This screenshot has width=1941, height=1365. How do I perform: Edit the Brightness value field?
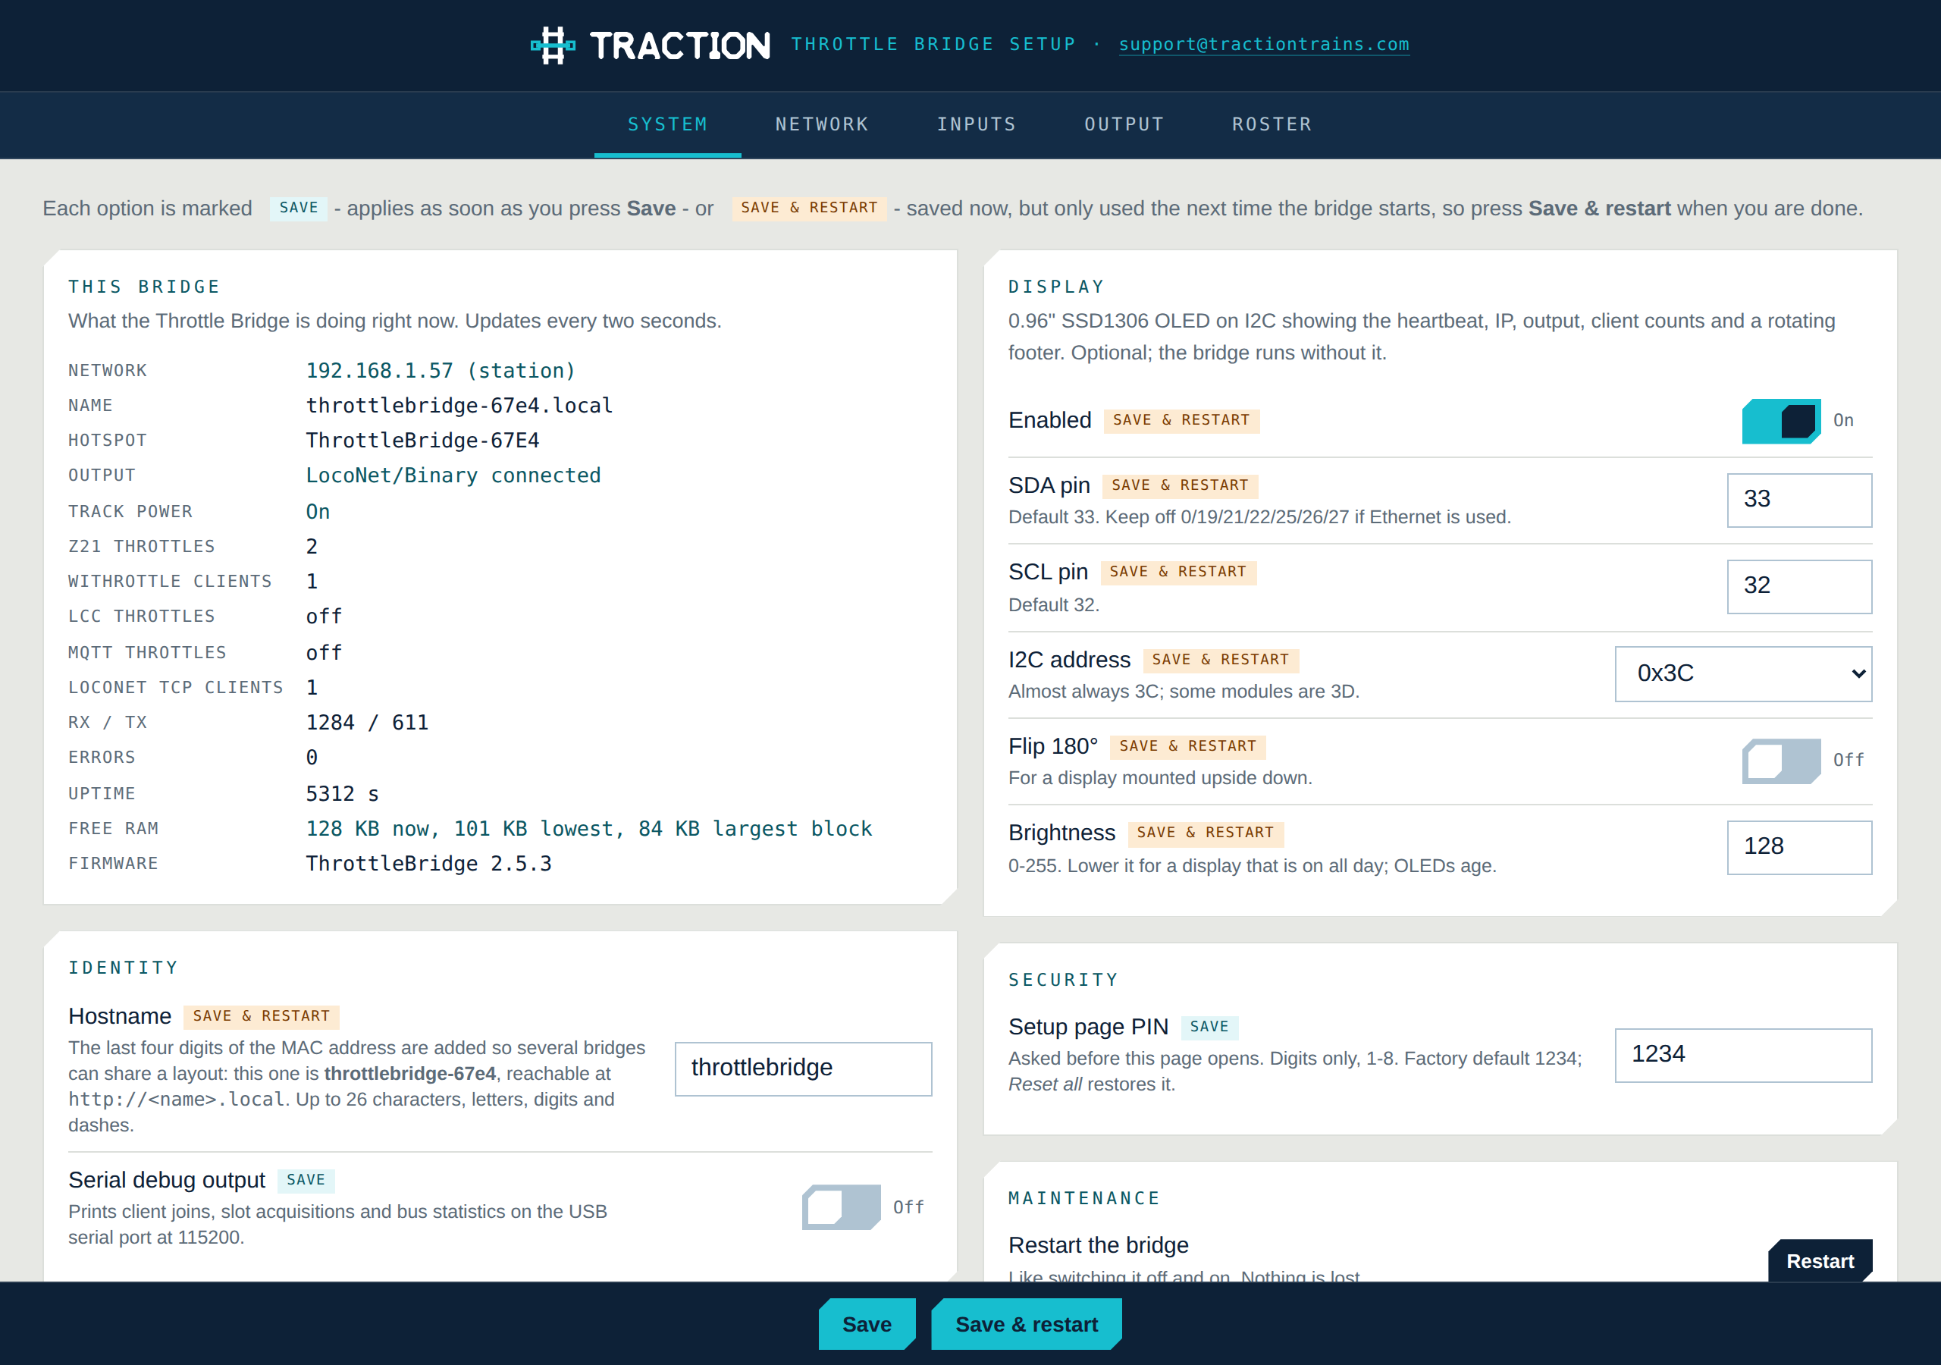click(x=1799, y=847)
